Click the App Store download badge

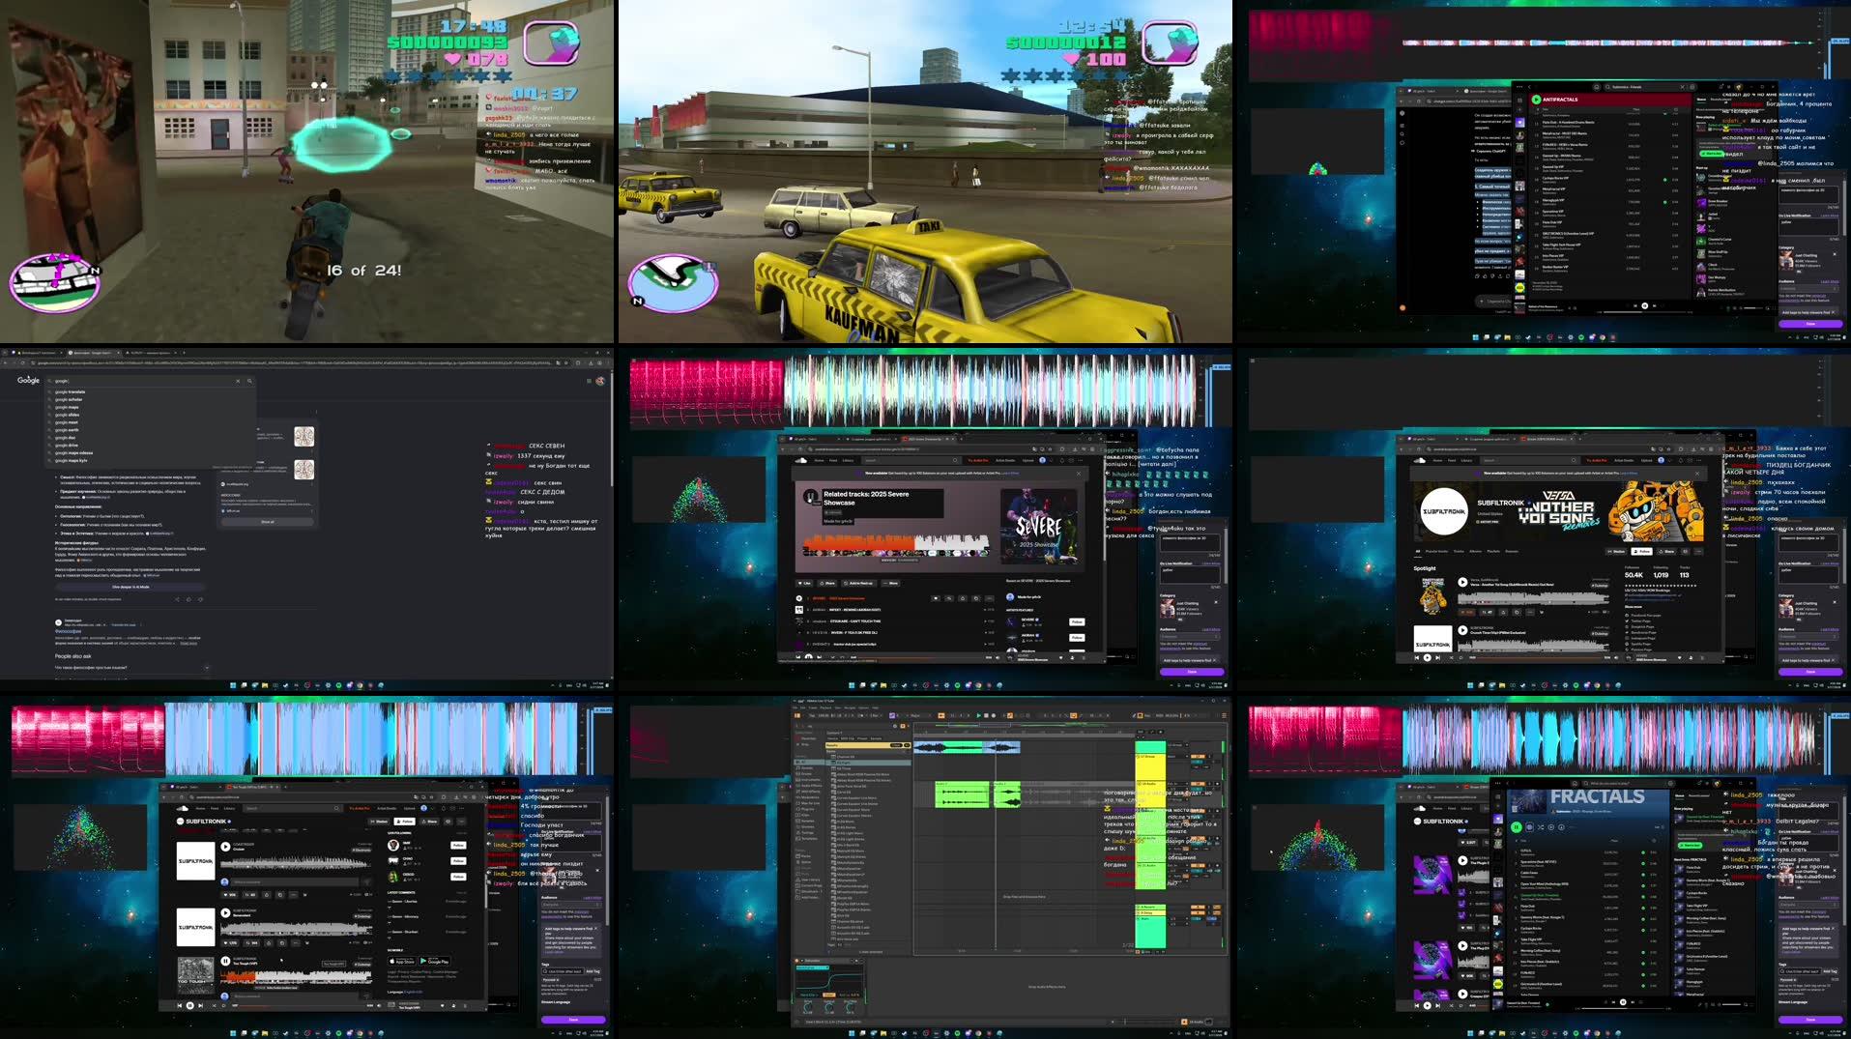[x=401, y=961]
